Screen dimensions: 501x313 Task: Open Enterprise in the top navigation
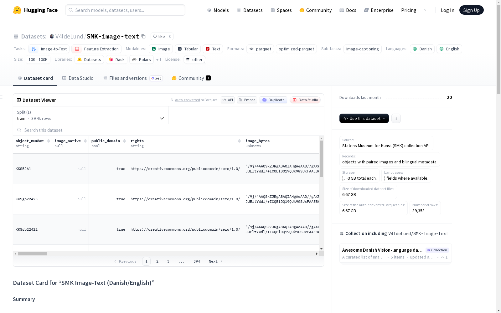379,10
